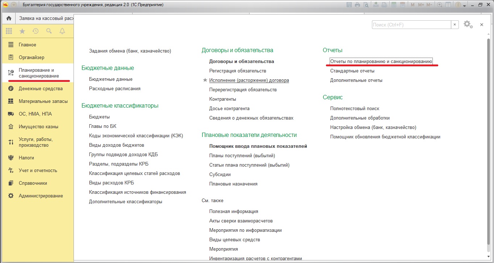
Task: Open Исполнение (расторжение) договора link
Action: [x=249, y=80]
